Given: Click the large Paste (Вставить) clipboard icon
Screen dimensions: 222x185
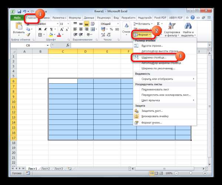Looking at the screenshot, I should (19, 26).
